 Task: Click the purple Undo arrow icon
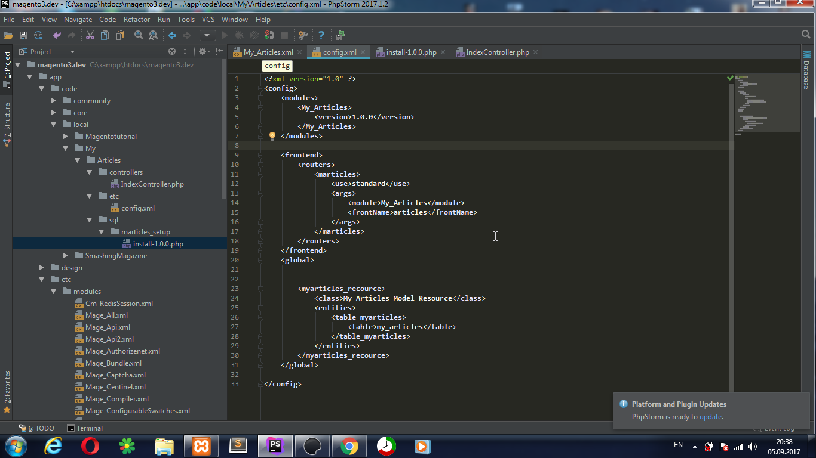[57, 35]
